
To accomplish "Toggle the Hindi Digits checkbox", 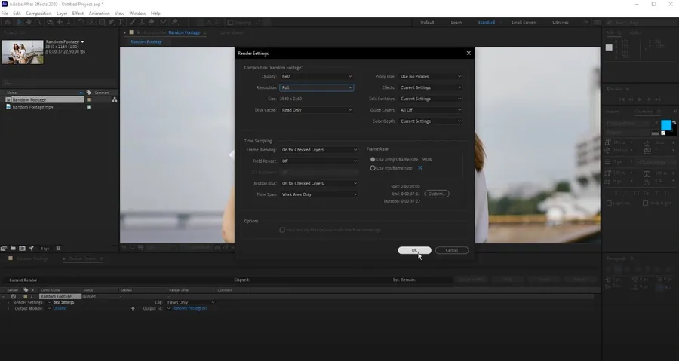I will [x=645, y=203].
